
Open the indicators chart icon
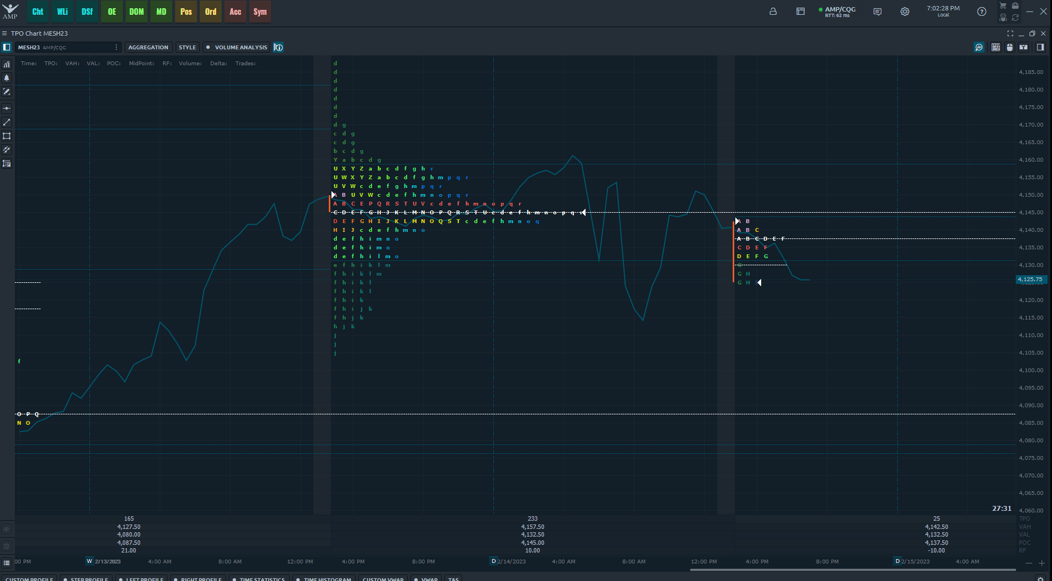click(x=7, y=64)
